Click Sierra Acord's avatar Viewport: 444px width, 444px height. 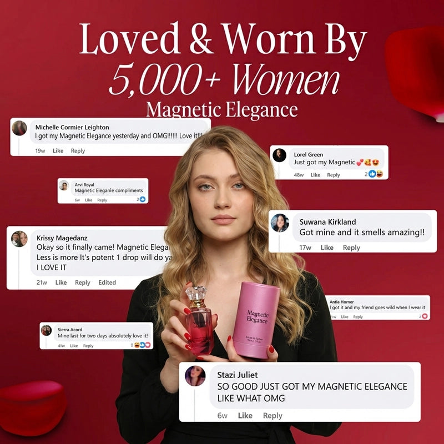point(46,330)
